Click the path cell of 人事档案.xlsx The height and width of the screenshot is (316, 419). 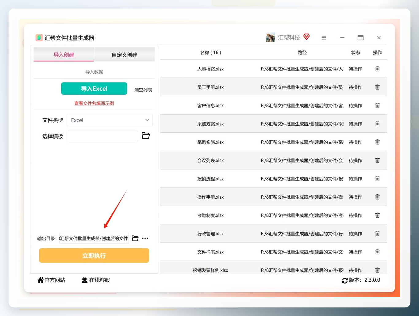click(x=302, y=69)
